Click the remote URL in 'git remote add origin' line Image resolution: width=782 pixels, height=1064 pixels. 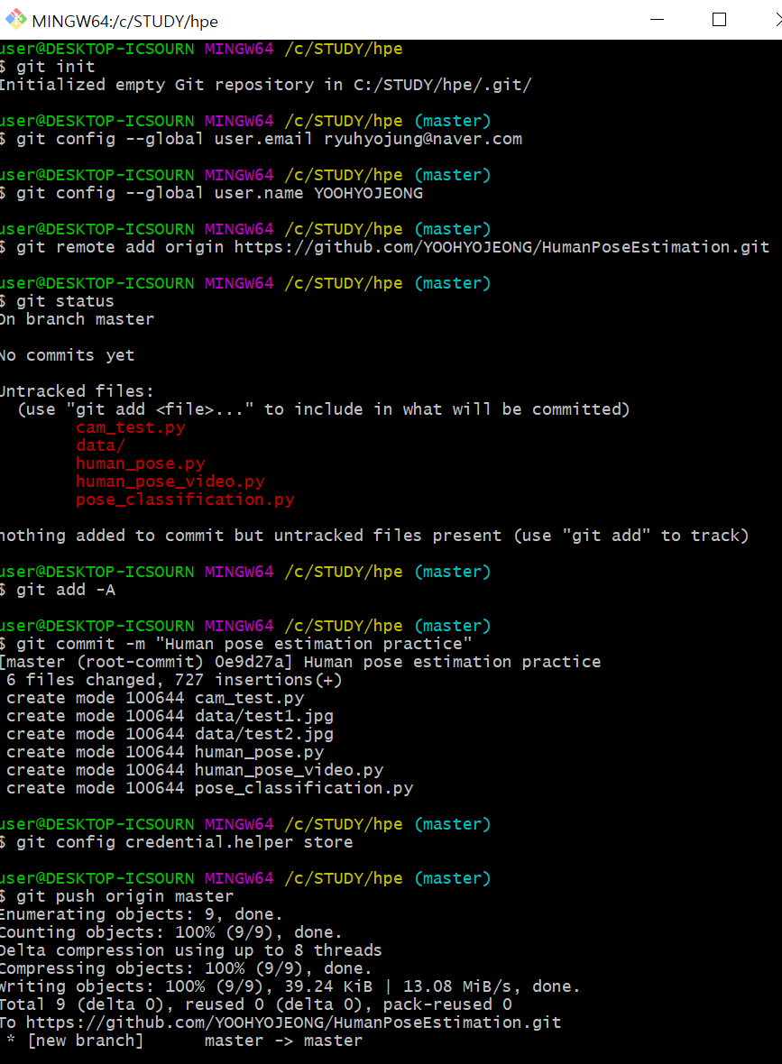(501, 247)
